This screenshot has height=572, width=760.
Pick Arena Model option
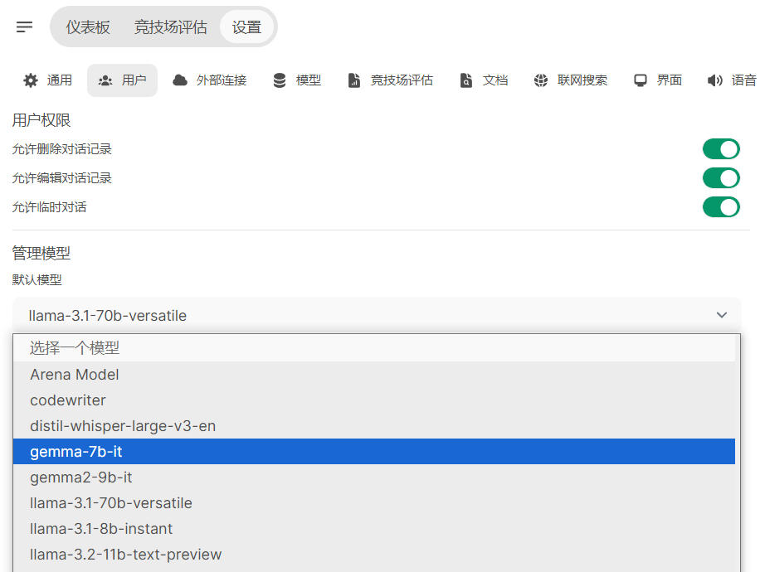pyautogui.click(x=75, y=375)
